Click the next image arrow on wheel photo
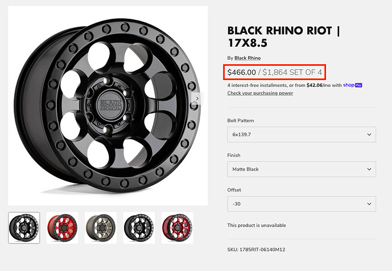The height and width of the screenshot is (271, 392). click(197, 98)
